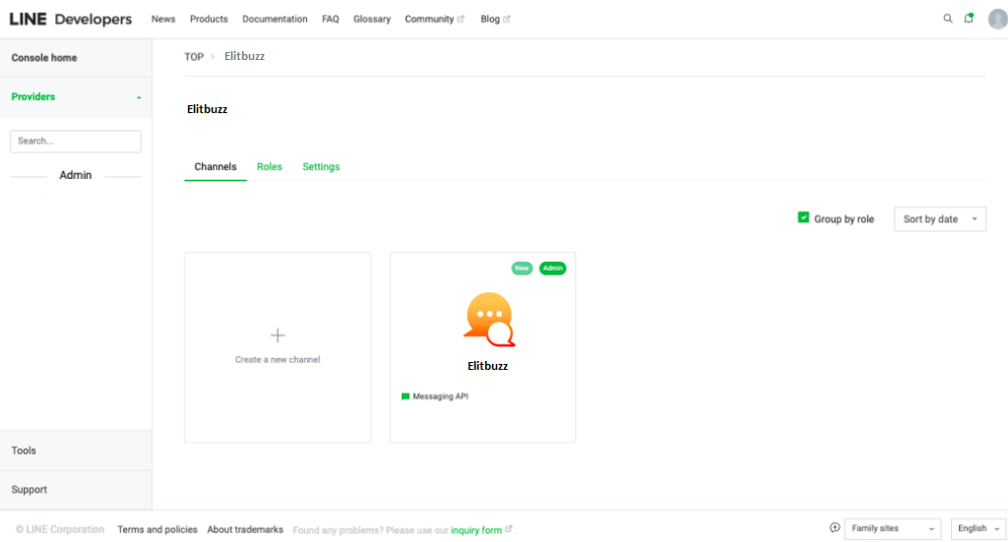1008x542 pixels.
Task: Open the Documentation menu item
Action: click(275, 19)
